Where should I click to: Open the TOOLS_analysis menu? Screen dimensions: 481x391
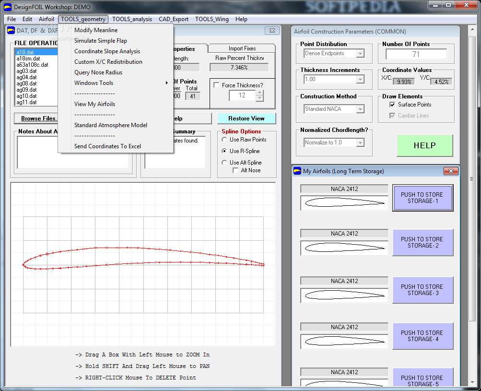132,19
